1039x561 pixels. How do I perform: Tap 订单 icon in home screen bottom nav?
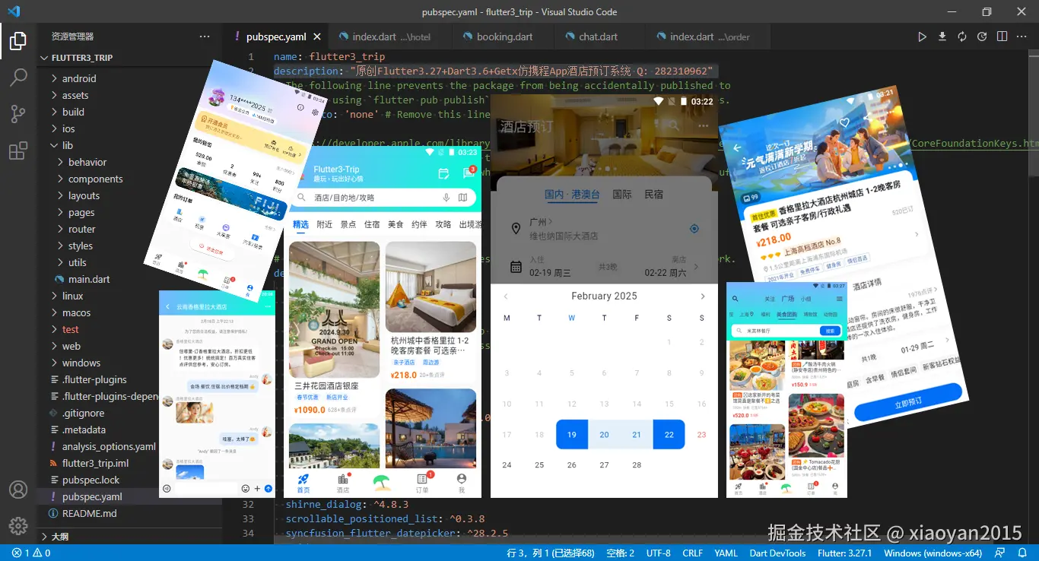pos(422,482)
